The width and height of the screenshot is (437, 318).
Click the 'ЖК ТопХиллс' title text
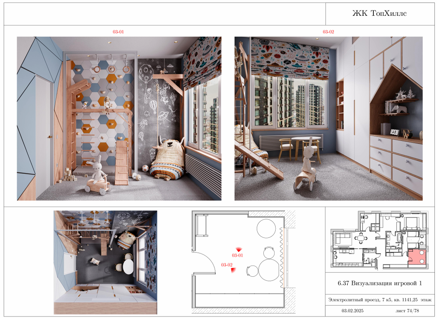379,13
